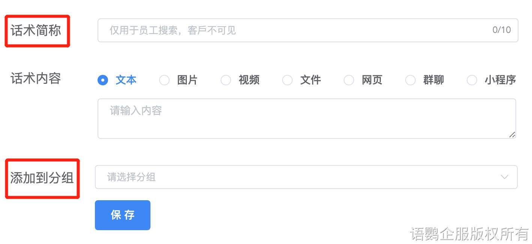Viewport: 532px width, 244px height.
Task: Click the text area resize handle
Action: [x=512, y=135]
